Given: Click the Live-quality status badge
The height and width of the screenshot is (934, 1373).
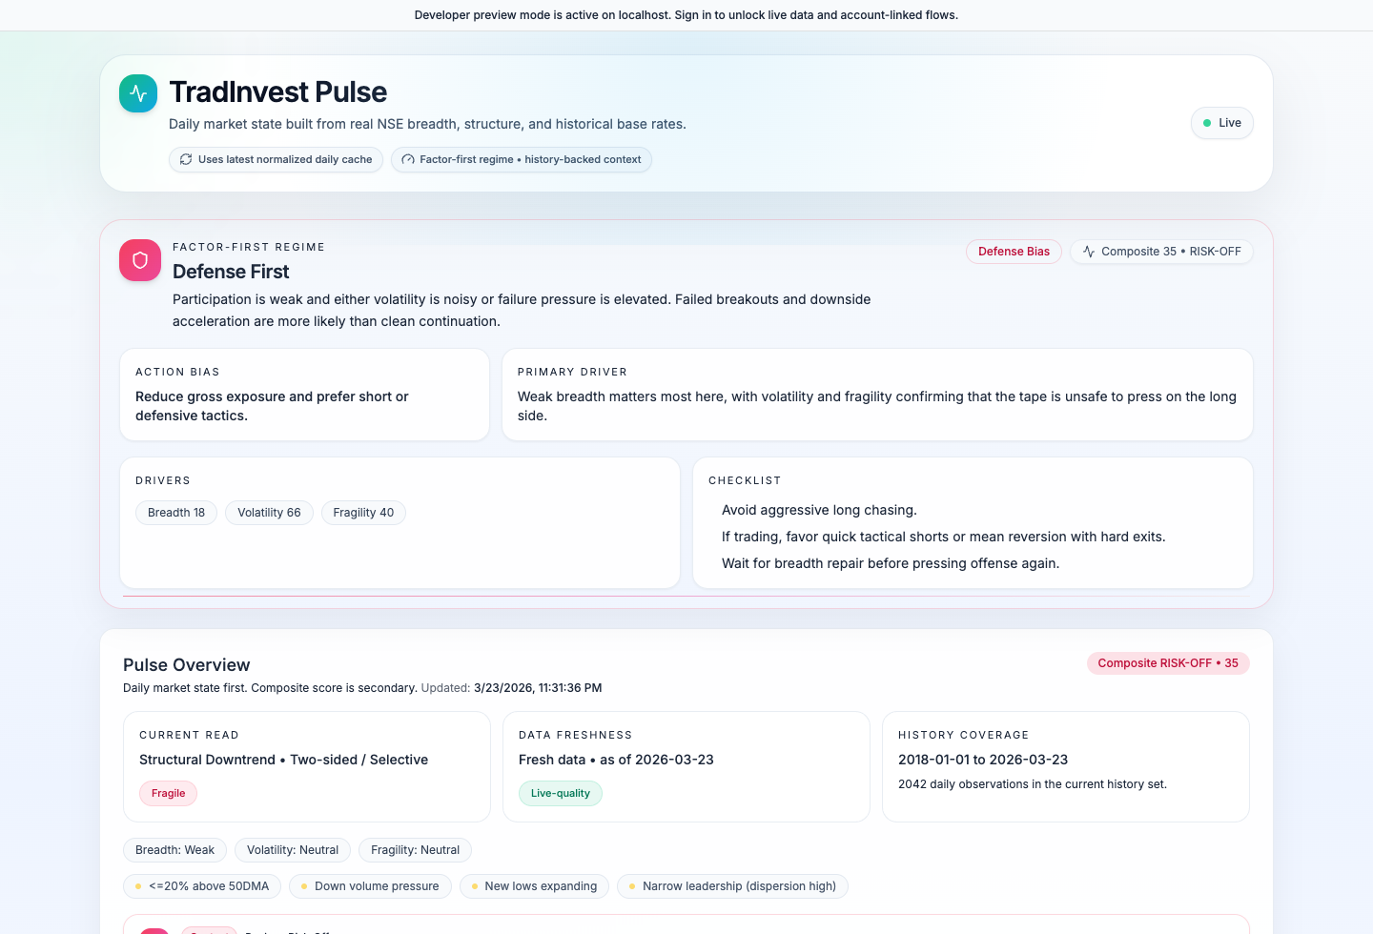Looking at the screenshot, I should pos(560,793).
